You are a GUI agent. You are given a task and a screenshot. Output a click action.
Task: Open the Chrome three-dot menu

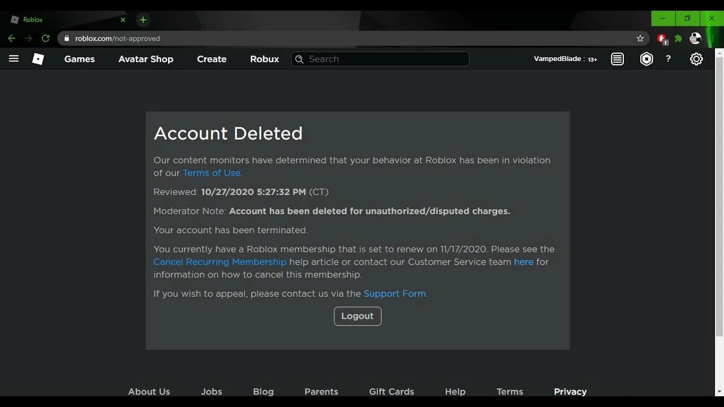pyautogui.click(x=712, y=38)
